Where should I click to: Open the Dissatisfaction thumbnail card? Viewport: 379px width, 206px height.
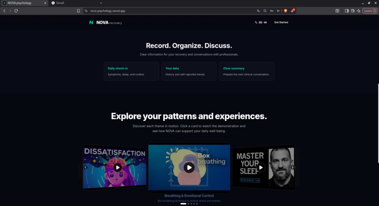click(115, 167)
